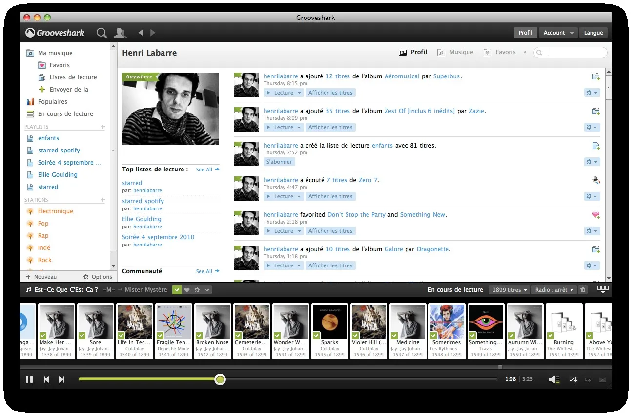This screenshot has height=416, width=632.
Task: Go forward with the right arrow icon
Action: (153, 33)
